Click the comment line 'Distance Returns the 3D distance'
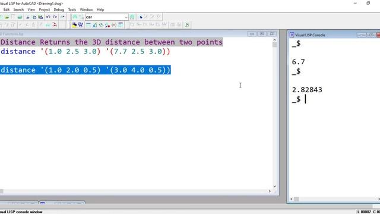This screenshot has height=214, width=380. 112,42
